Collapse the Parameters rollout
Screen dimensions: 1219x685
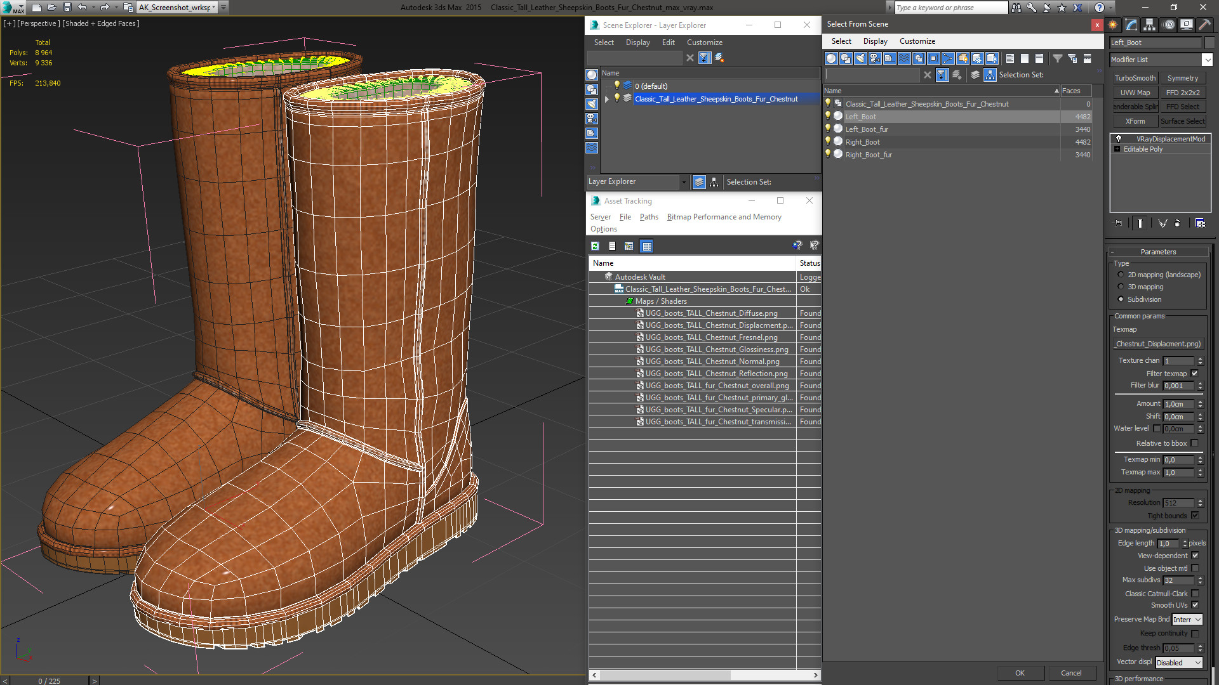(1158, 252)
